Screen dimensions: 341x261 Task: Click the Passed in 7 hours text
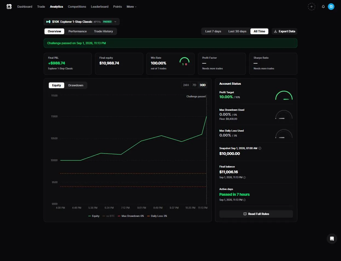[x=234, y=194]
